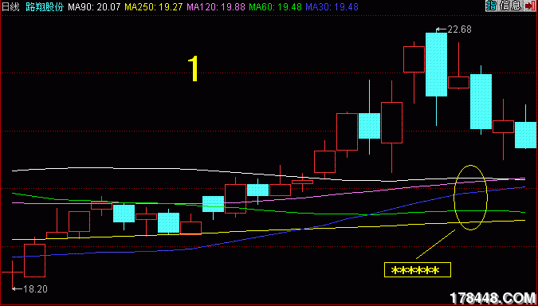
Task: Click the large yellow number 1
Action: 194,69
